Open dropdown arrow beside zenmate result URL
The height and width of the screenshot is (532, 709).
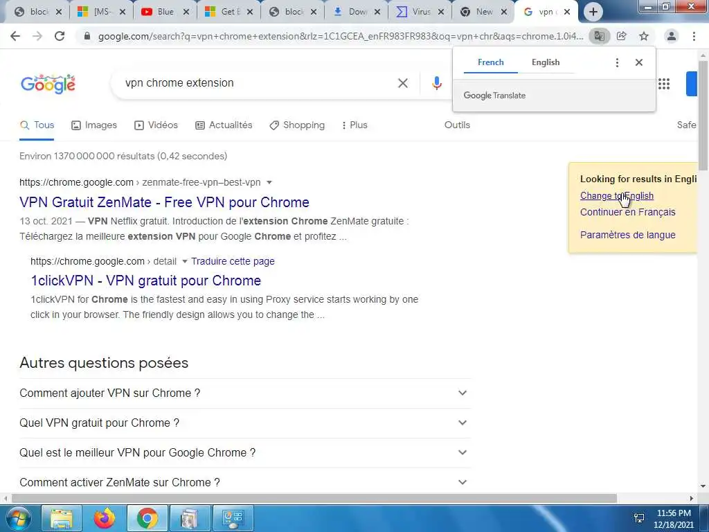pyautogui.click(x=269, y=183)
